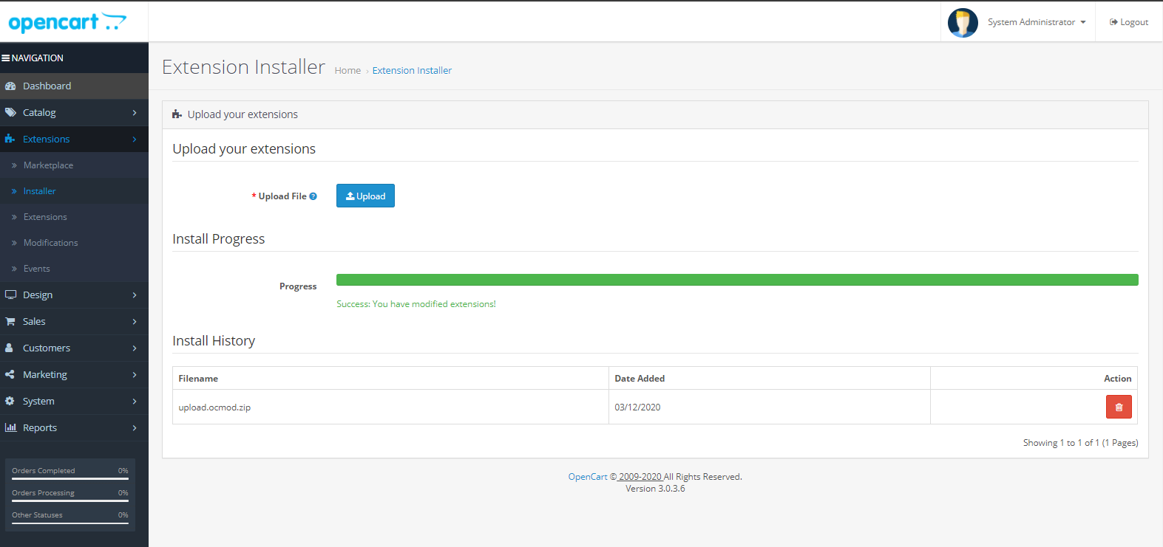Viewport: 1163px width, 547px height.
Task: Expand the Sales menu chevron
Action: pos(135,322)
